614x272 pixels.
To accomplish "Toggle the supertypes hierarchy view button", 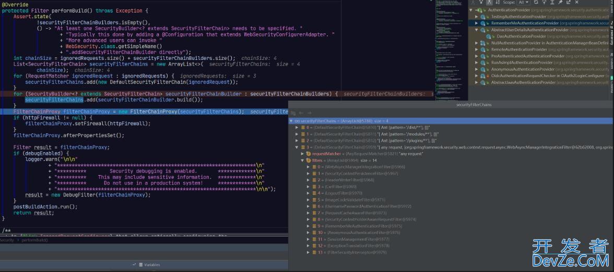I will [481, 2].
